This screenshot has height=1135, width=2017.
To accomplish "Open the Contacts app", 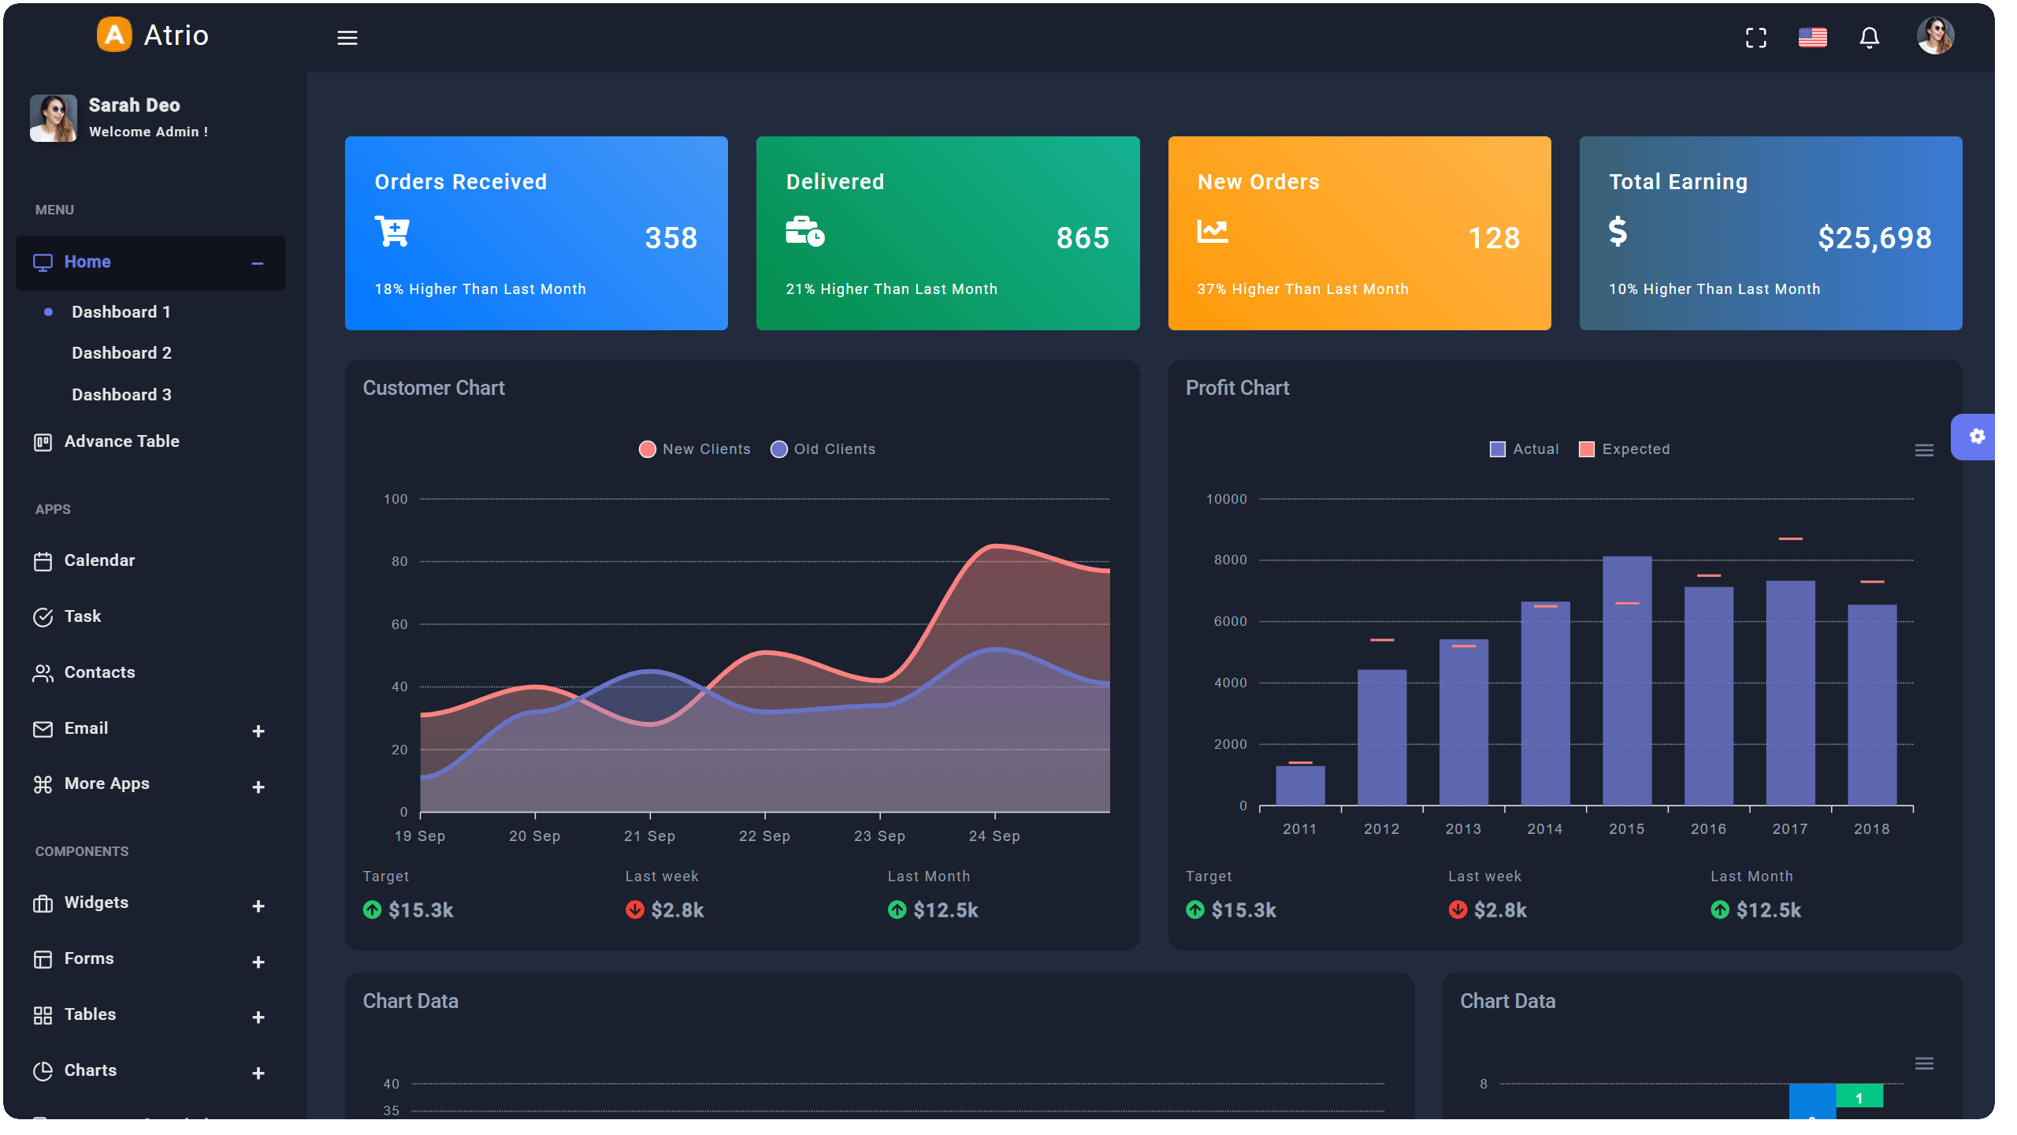I will point(99,672).
